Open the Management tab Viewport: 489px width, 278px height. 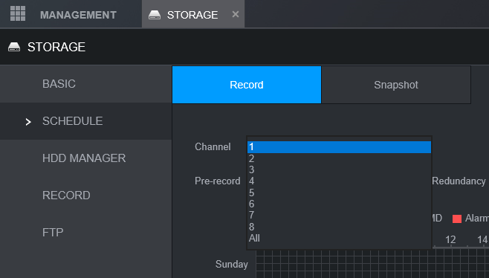click(x=78, y=15)
